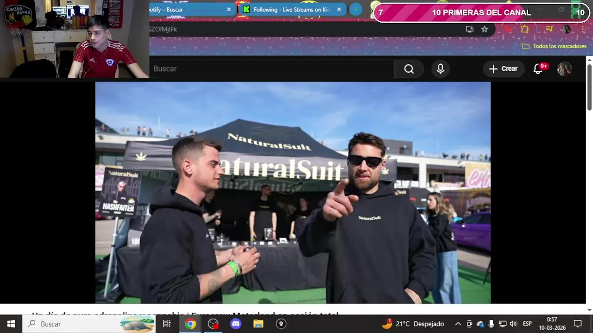This screenshot has height=333, width=593.
Task: Click the Crear button
Action: click(504, 69)
